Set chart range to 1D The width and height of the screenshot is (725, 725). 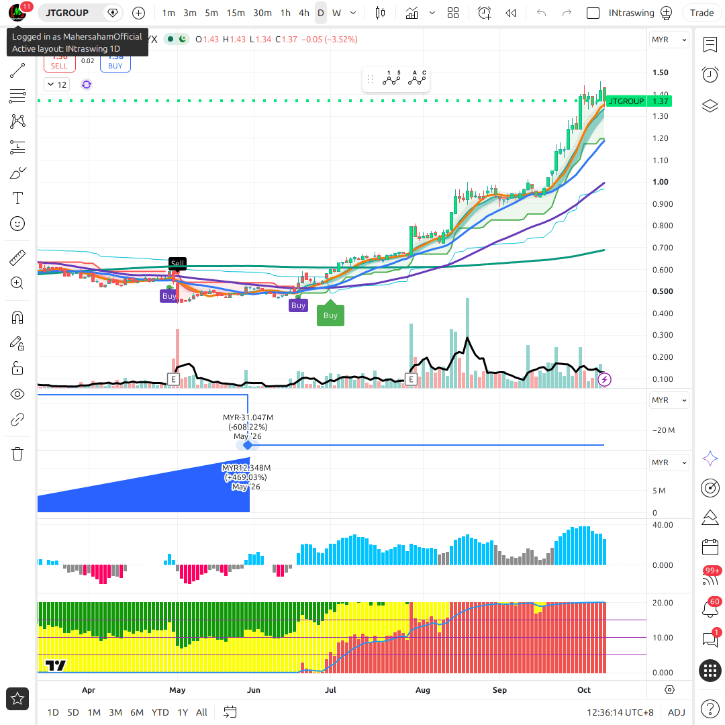pos(53,712)
